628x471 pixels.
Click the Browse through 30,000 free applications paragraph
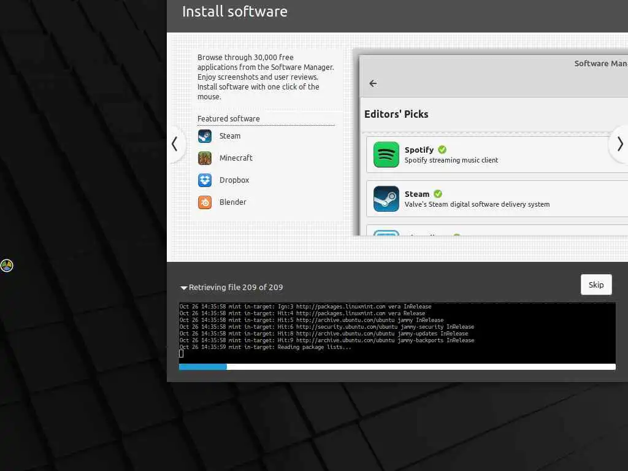coord(266,77)
